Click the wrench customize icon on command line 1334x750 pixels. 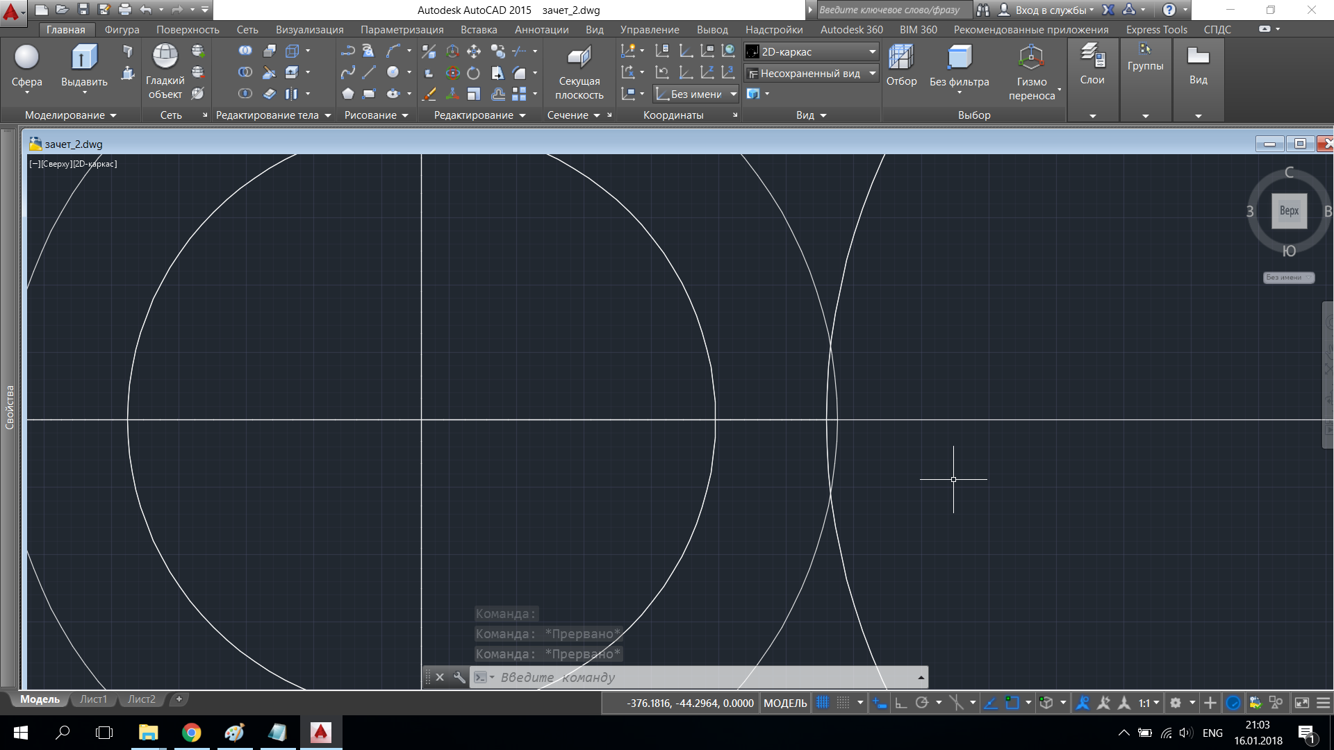[459, 677]
